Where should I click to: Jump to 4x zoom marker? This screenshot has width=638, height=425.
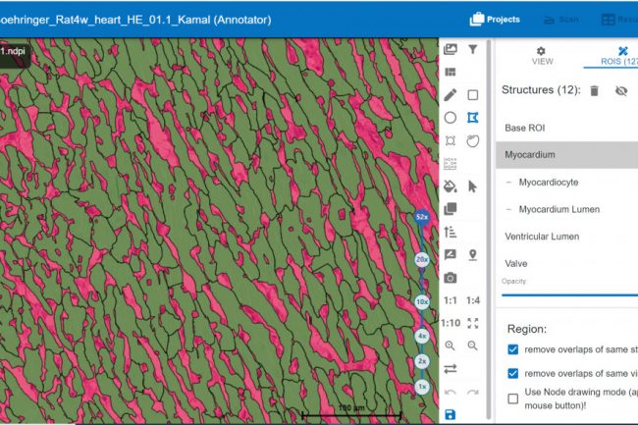(422, 336)
